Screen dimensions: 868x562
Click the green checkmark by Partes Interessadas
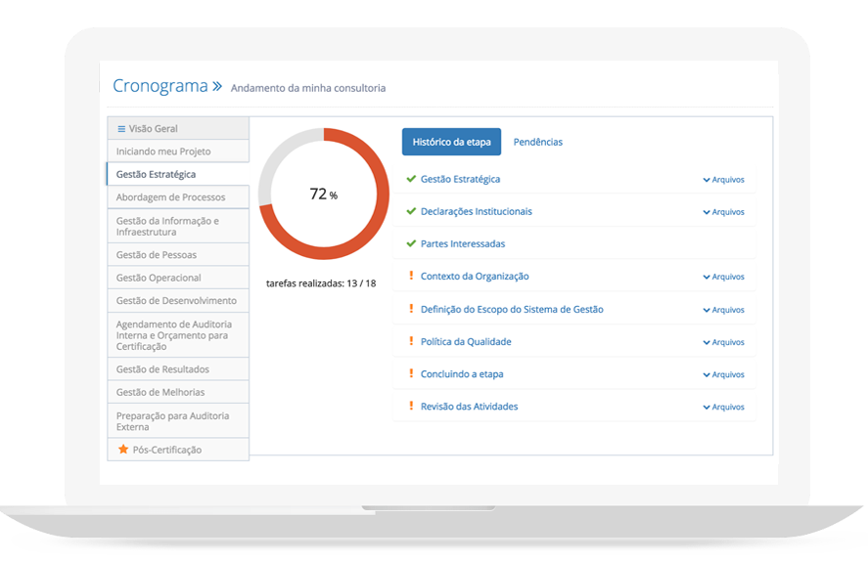pyautogui.click(x=411, y=243)
